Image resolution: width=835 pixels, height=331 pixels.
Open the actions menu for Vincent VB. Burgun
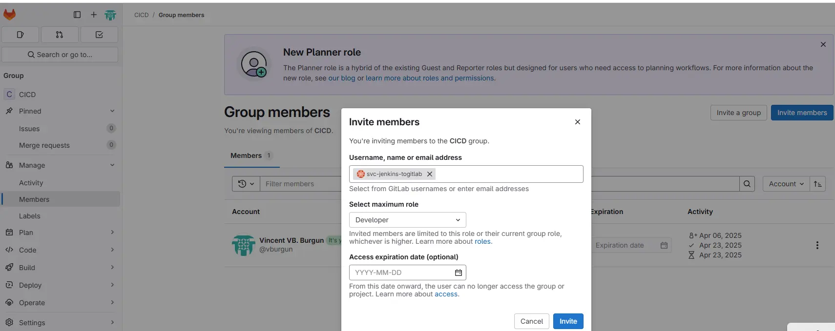(817, 245)
